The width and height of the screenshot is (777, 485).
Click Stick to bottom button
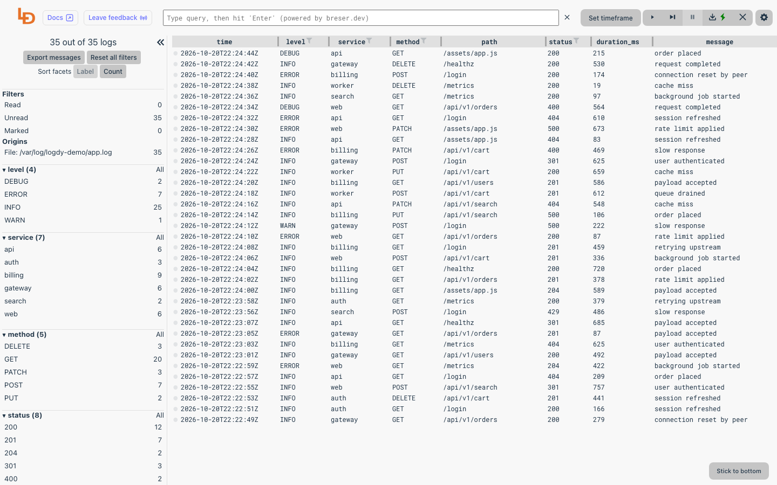coord(739,471)
